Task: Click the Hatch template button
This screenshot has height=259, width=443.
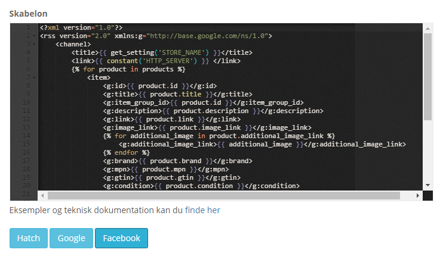Action: pyautogui.click(x=29, y=238)
